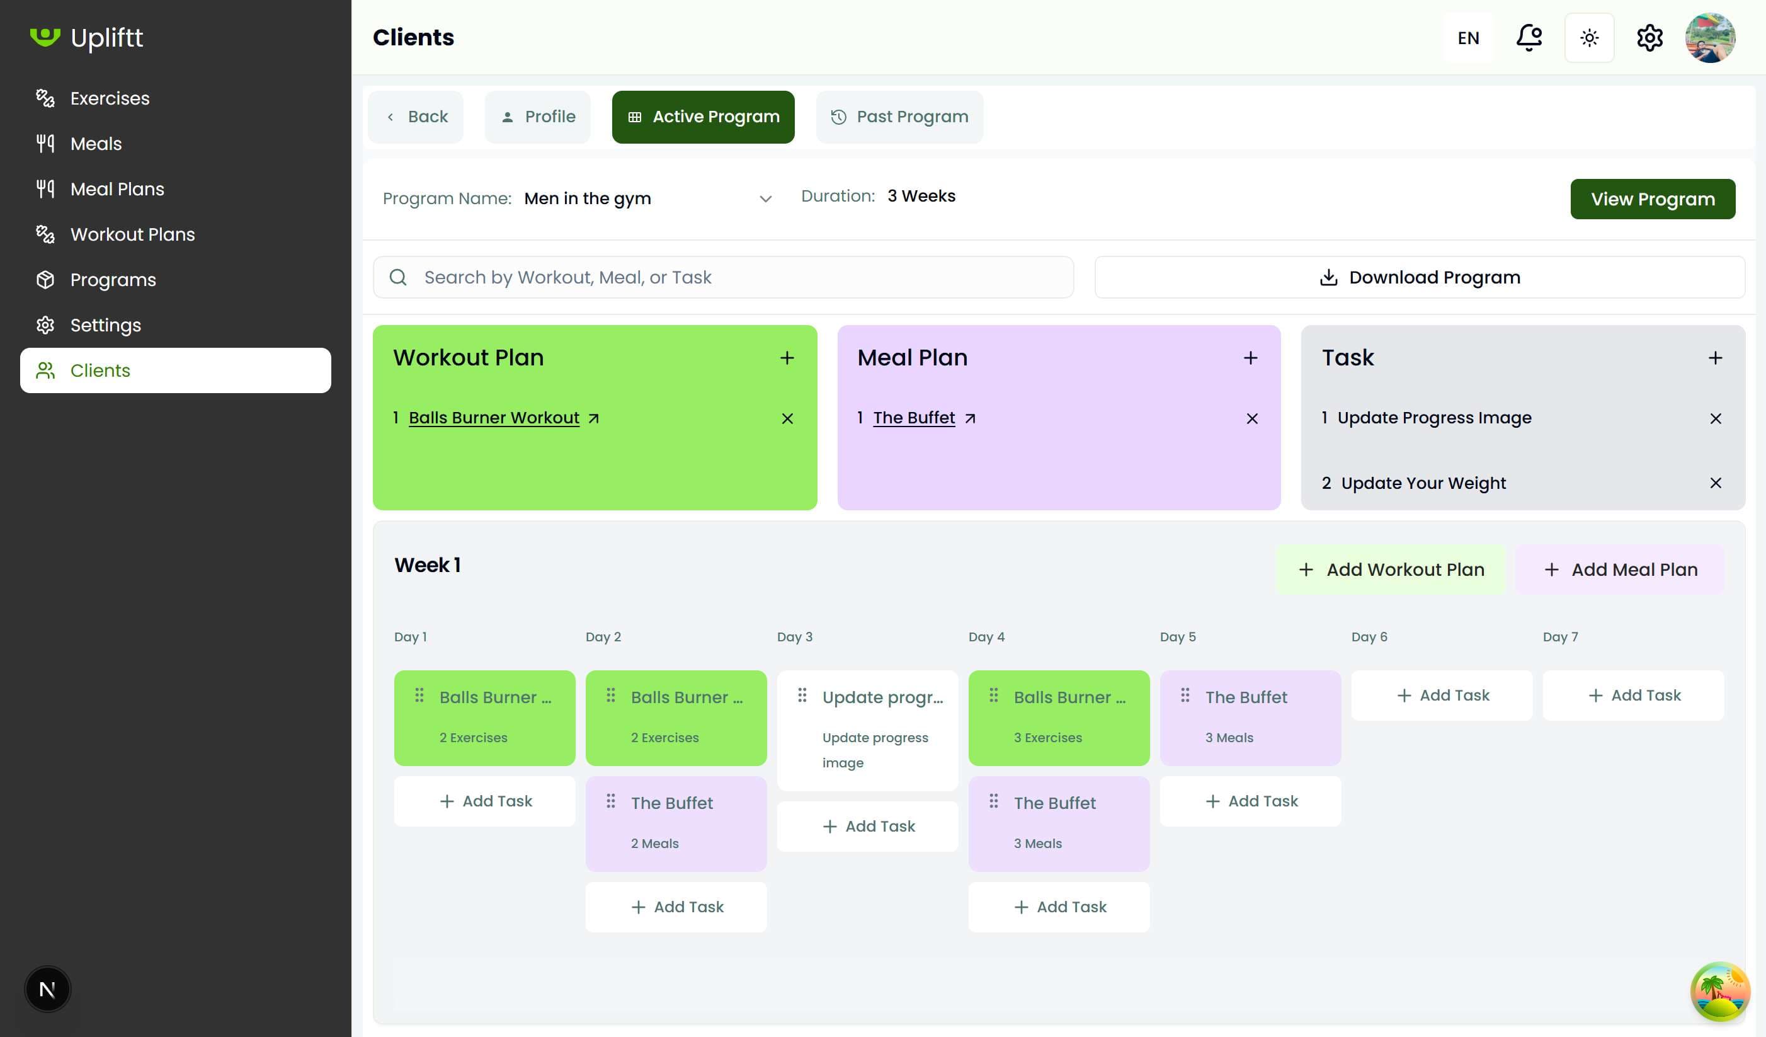Open the Program Name dropdown
Image resolution: width=1766 pixels, height=1037 pixels.
coord(765,198)
